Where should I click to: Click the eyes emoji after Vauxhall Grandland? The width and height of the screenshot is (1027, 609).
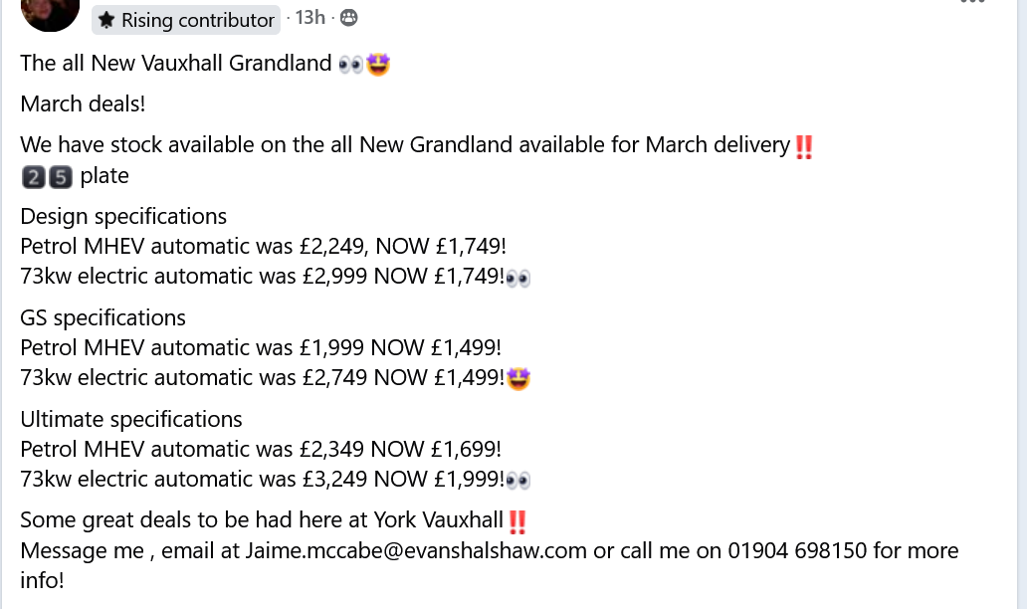pos(351,65)
